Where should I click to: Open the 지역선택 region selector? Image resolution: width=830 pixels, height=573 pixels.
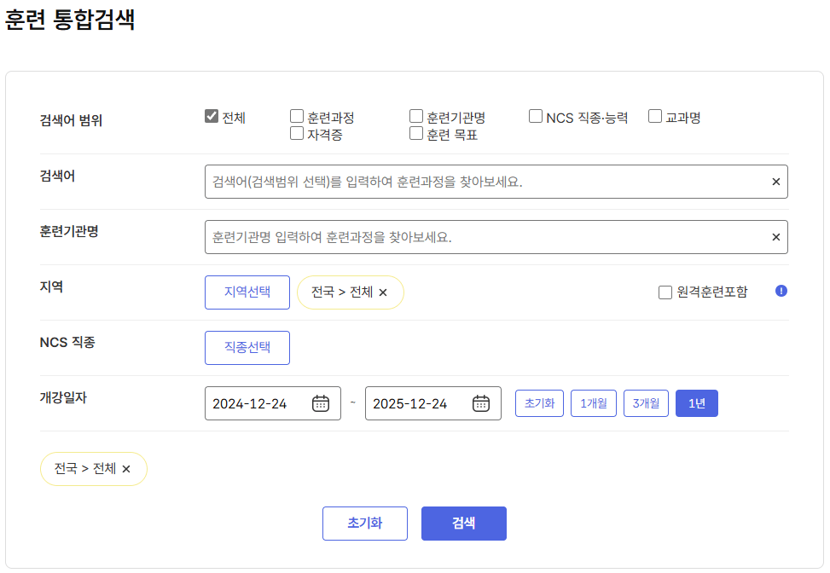247,292
